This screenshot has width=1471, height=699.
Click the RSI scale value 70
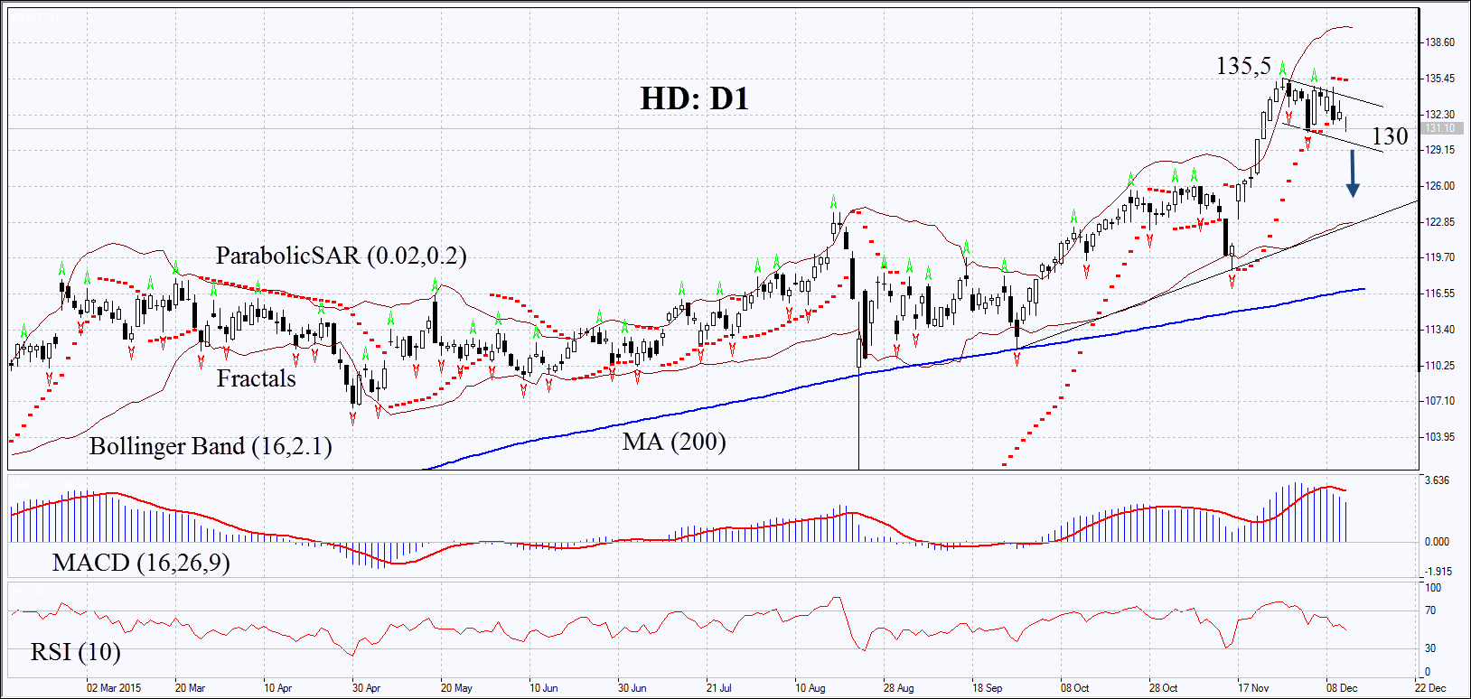[1430, 611]
